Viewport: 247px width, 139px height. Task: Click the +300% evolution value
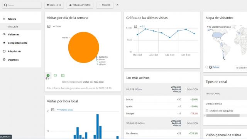[194, 100]
